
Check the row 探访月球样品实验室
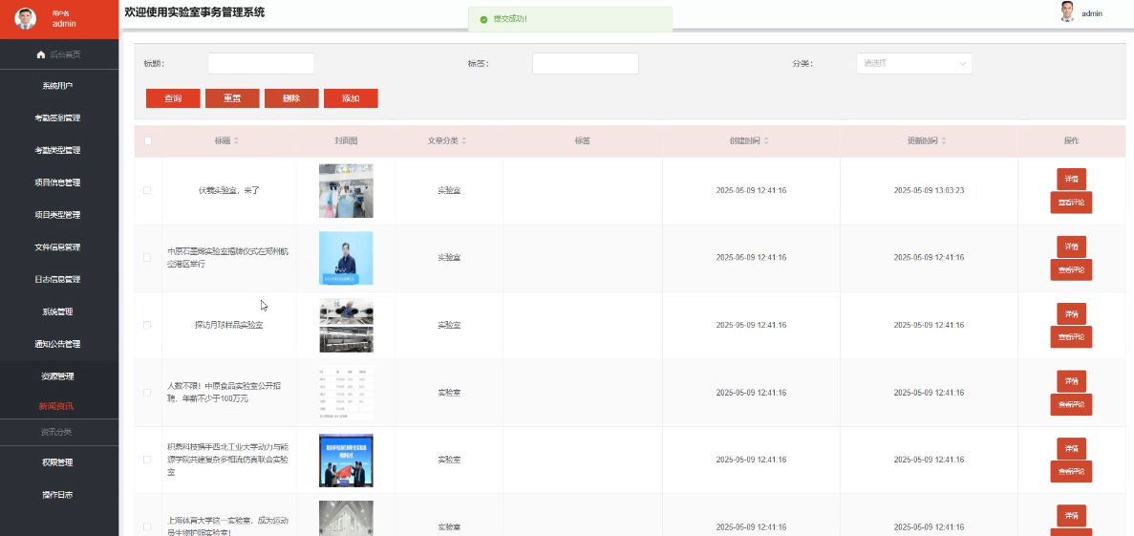[147, 325]
